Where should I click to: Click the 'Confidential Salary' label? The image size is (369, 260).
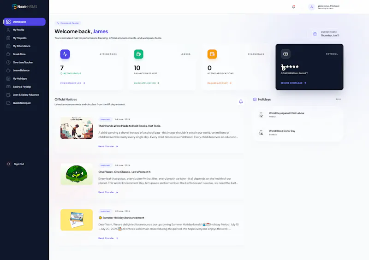point(294,73)
